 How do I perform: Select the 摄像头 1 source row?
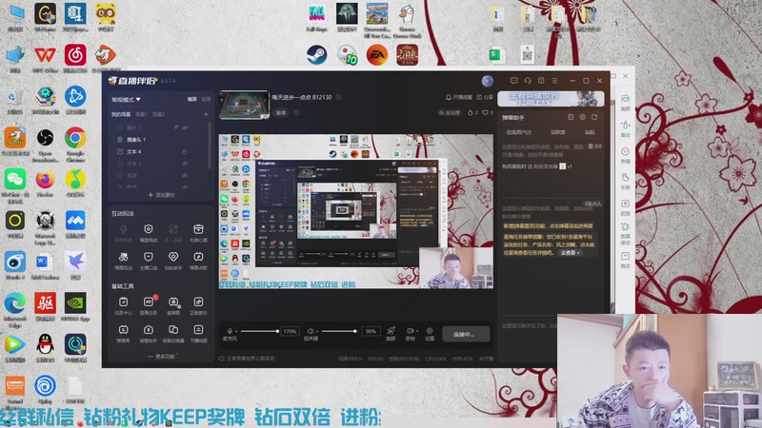160,139
